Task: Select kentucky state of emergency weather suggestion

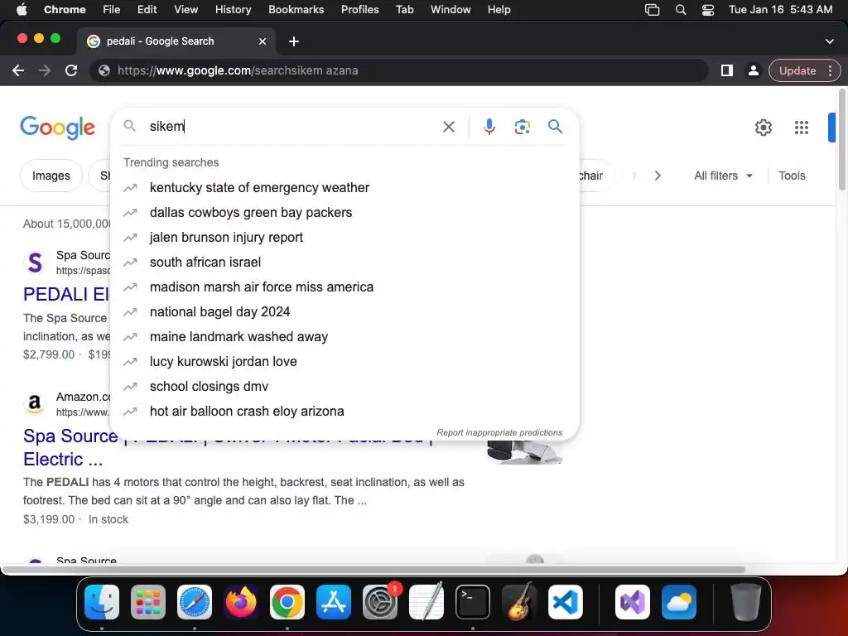Action: (345, 188)
